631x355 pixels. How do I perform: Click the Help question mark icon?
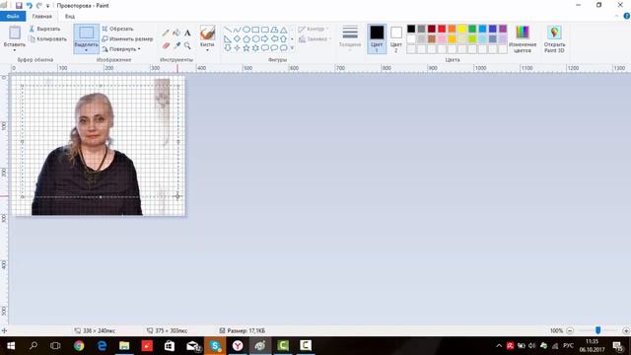(x=627, y=16)
